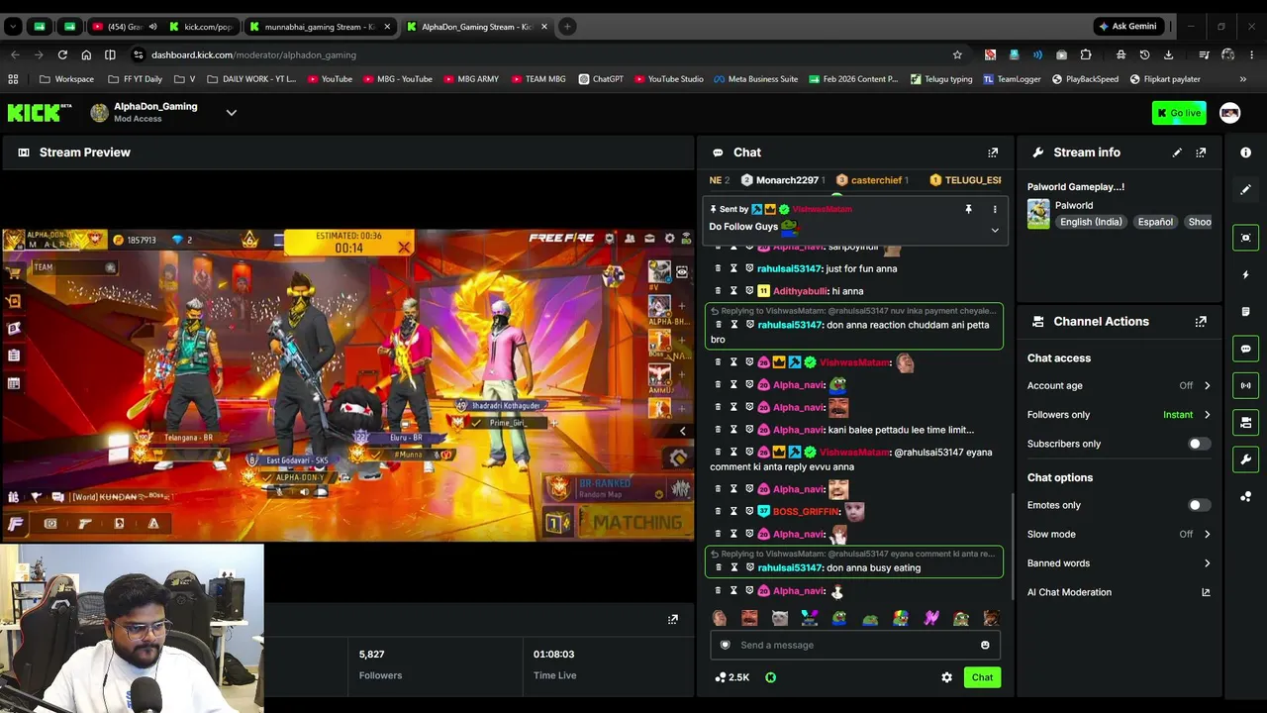Click the Palworld category thumbnail
This screenshot has width=1267, height=713.
pyautogui.click(x=1038, y=214)
